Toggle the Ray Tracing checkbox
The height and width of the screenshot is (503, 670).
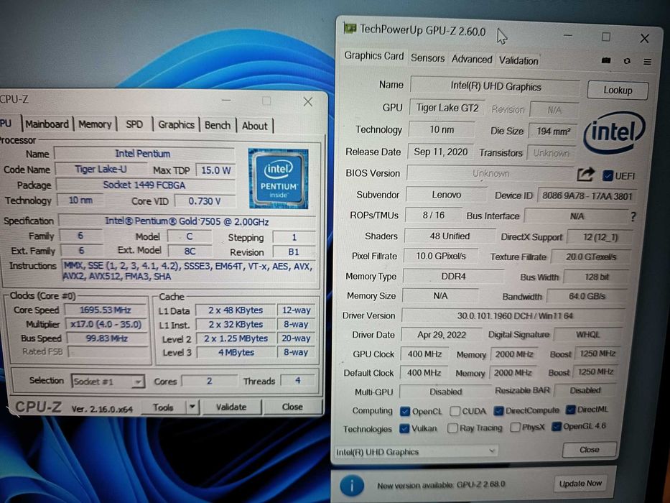point(452,428)
